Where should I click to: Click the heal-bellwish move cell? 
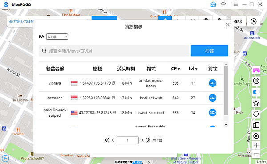[x=151, y=98]
